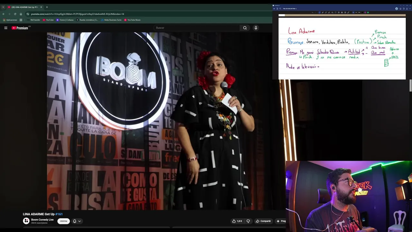Go to the YouTube Premium home logo
This screenshot has height=232, width=412.
click(20, 28)
